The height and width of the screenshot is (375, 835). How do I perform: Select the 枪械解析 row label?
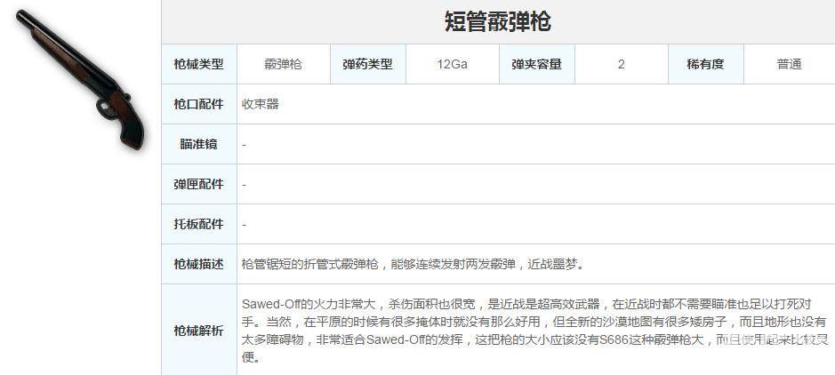coord(198,330)
